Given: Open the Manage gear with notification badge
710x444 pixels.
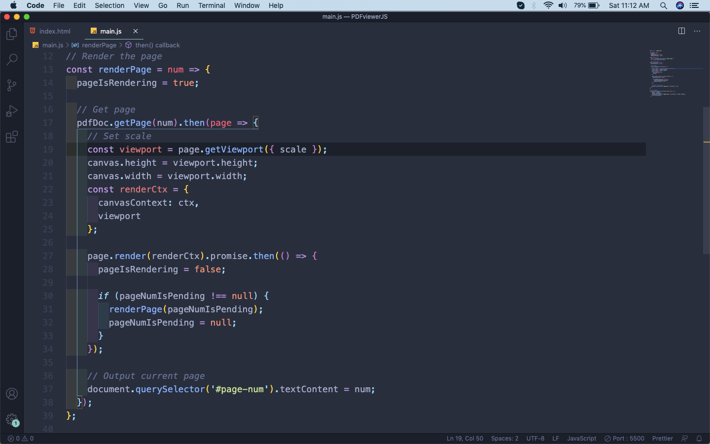Looking at the screenshot, I should pyautogui.click(x=12, y=419).
